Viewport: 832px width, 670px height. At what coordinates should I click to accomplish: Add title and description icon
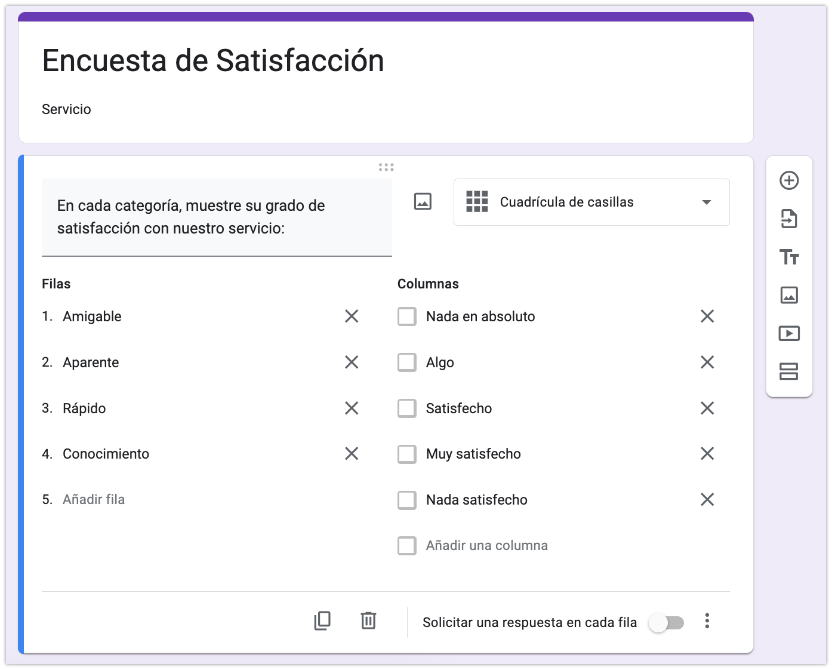pos(789,257)
